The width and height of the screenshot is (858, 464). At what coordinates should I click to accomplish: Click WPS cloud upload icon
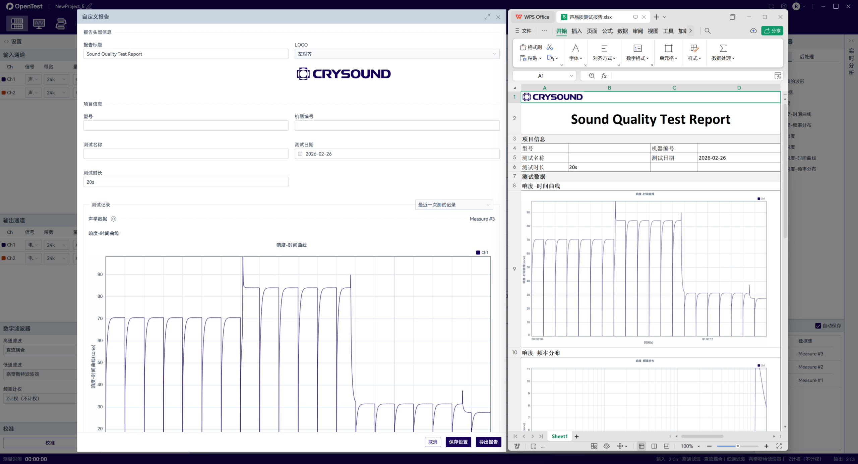[753, 31]
